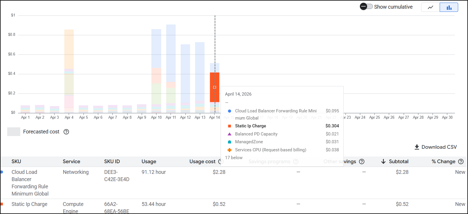The image size is (468, 214).
Task: Switch to bar chart view
Action: coord(449,7)
